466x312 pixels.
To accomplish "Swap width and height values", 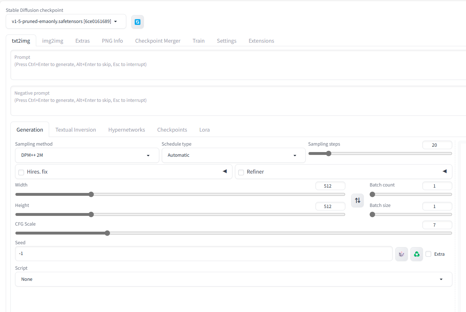I will coord(357,200).
